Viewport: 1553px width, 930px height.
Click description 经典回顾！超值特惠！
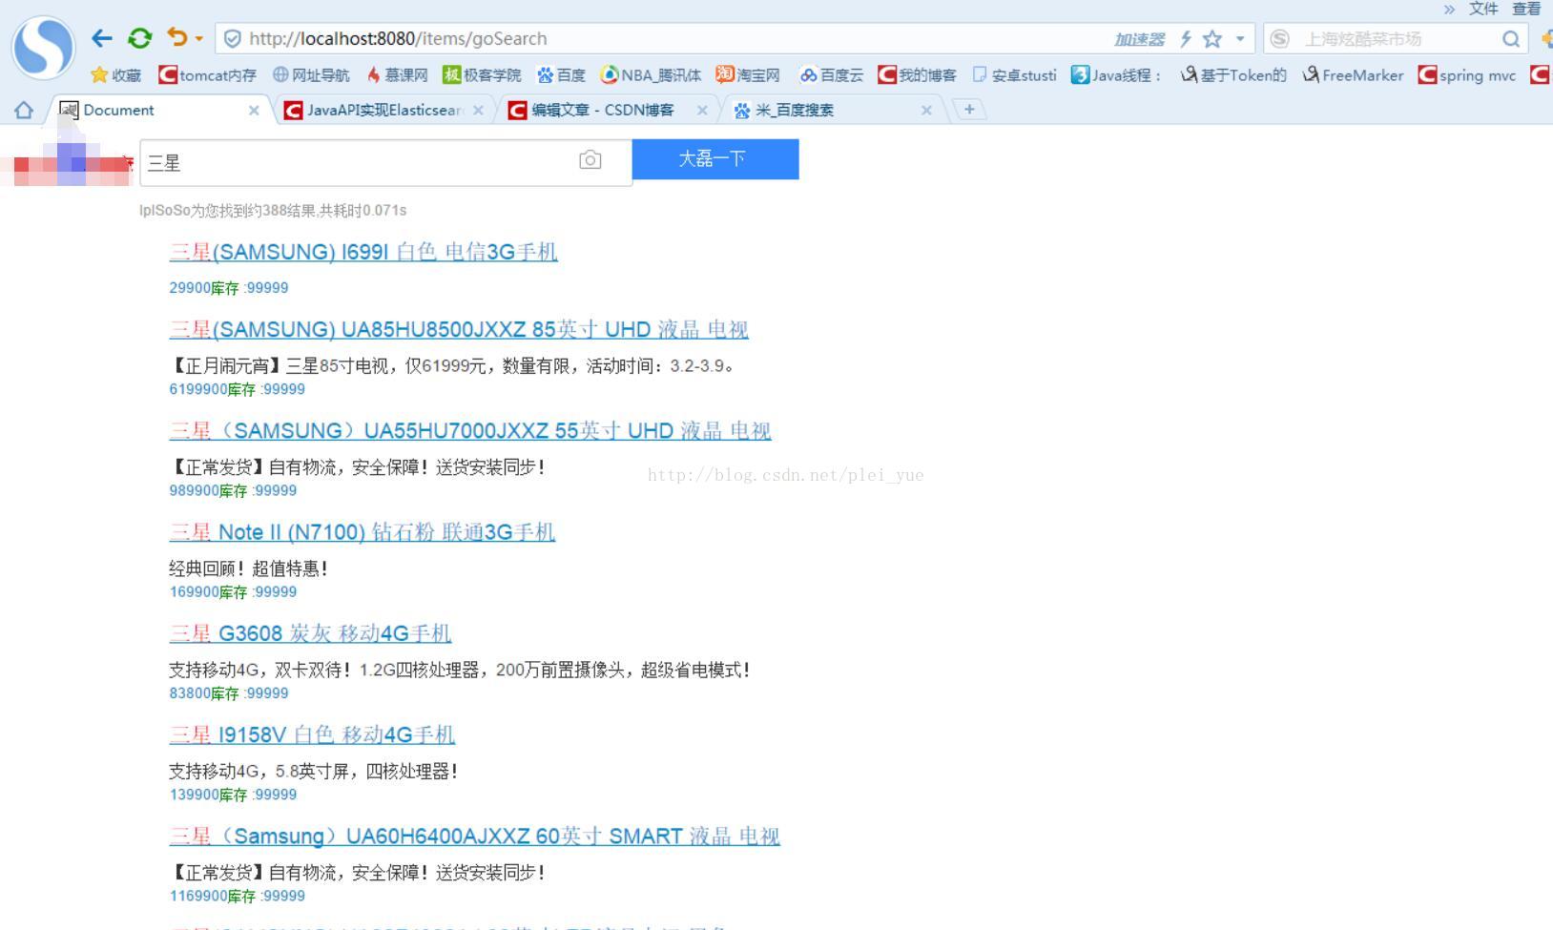249,568
